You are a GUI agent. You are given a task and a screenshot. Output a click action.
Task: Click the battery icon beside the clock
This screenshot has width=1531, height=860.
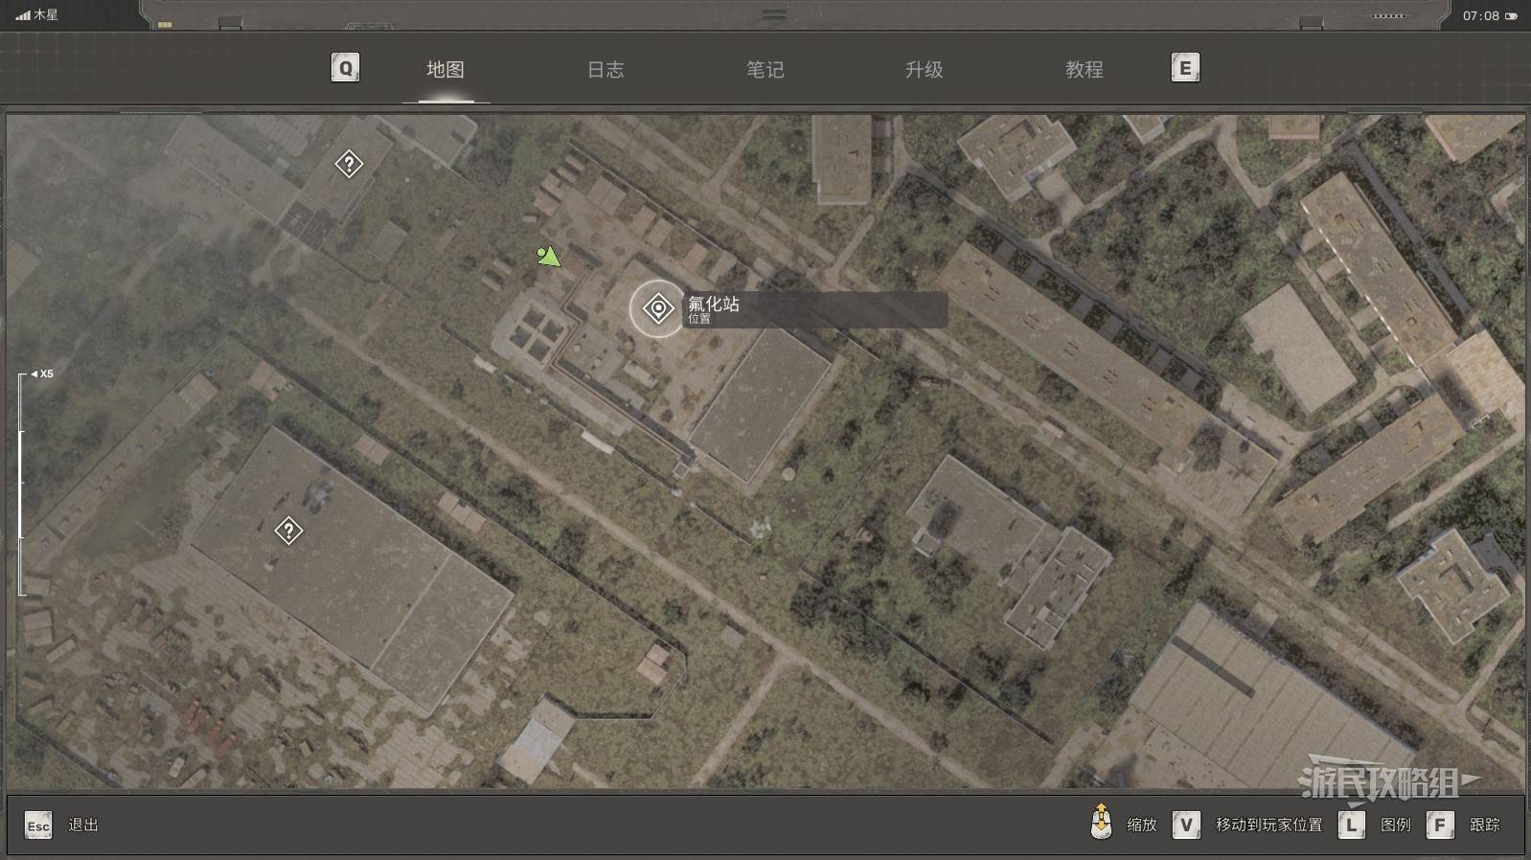1511,16
